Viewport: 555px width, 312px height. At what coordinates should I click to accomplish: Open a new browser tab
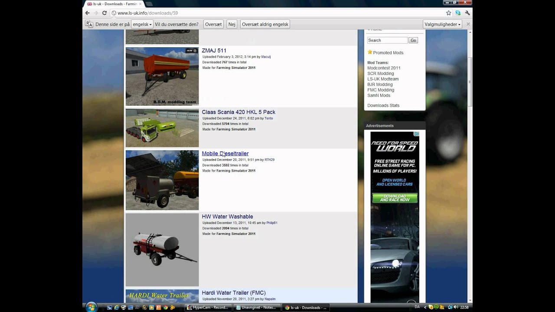150,4
